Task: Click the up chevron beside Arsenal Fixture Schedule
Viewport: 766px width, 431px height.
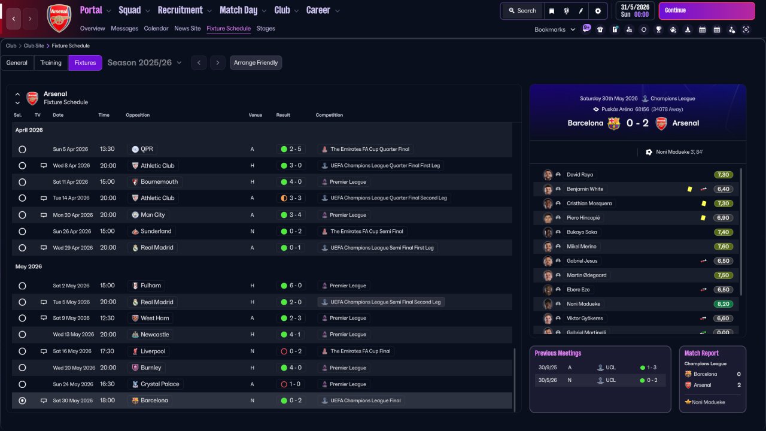Action: (17, 95)
